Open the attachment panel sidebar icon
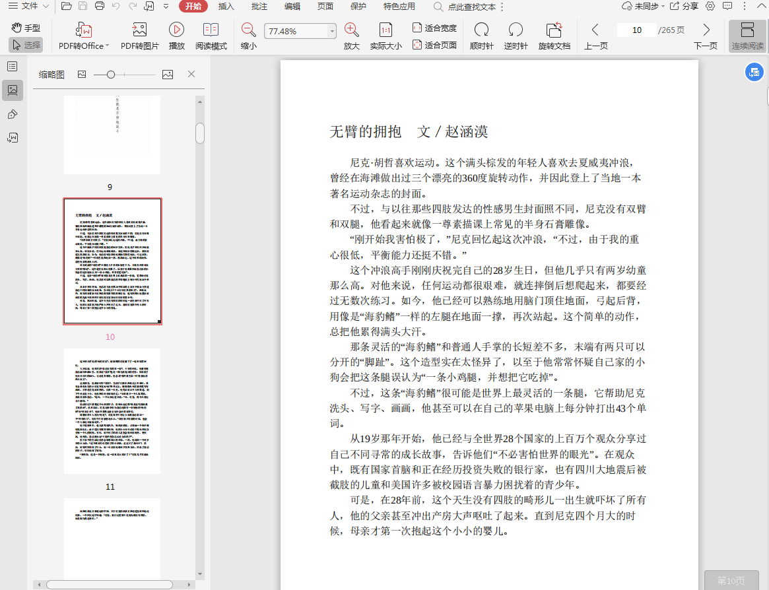Screen dimensions: 769x590 [x=13, y=138]
